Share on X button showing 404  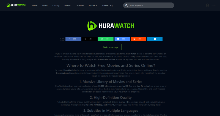pyautogui.click(x=89, y=39)
